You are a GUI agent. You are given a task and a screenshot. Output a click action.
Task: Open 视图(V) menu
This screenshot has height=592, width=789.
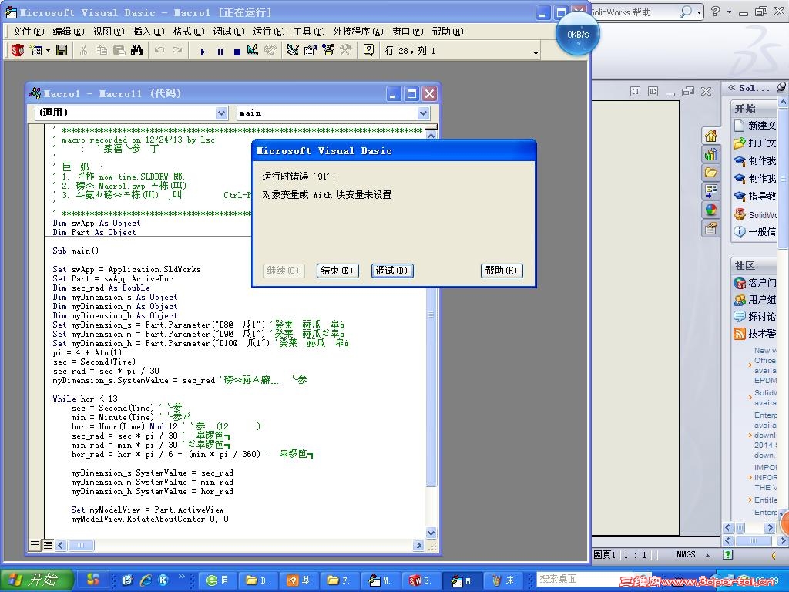(108, 31)
